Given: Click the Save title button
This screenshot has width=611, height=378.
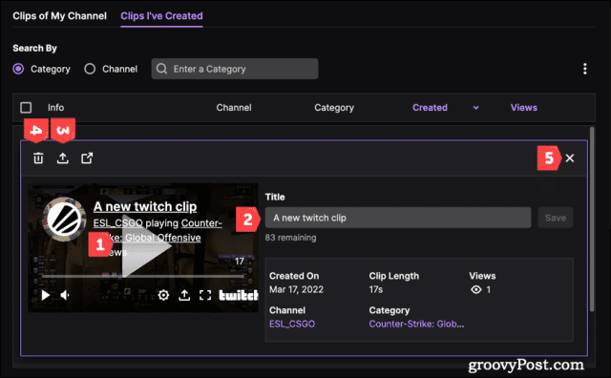Looking at the screenshot, I should click(x=556, y=218).
